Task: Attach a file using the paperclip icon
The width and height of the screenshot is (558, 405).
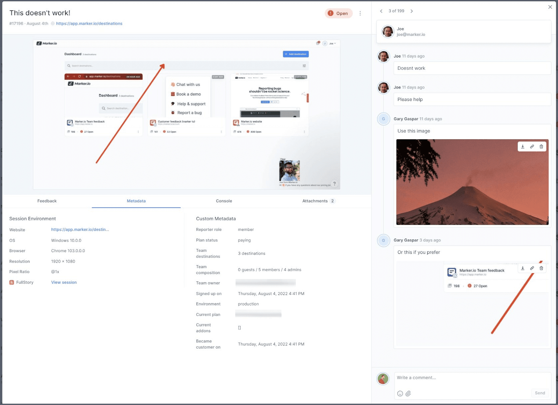Action: click(x=408, y=393)
